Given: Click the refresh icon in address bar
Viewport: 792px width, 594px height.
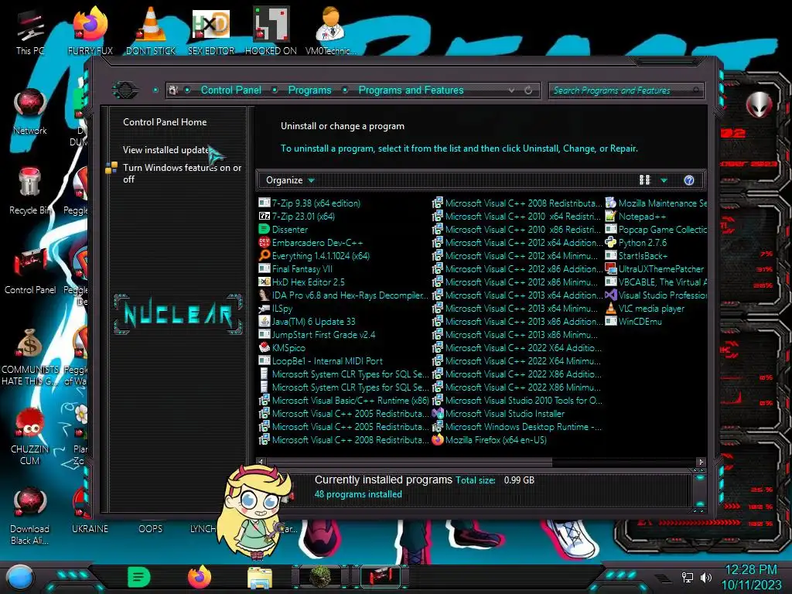Looking at the screenshot, I should click(x=528, y=90).
